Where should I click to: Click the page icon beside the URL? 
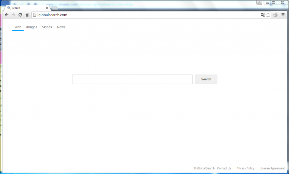[x=34, y=15]
